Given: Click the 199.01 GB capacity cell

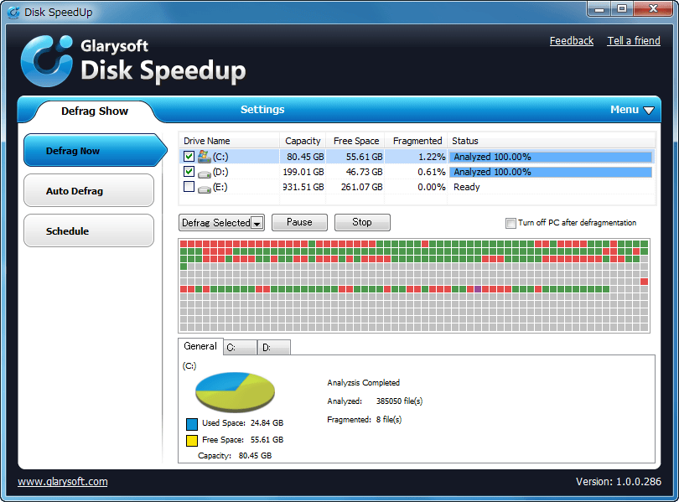Looking at the screenshot, I should pyautogui.click(x=303, y=172).
